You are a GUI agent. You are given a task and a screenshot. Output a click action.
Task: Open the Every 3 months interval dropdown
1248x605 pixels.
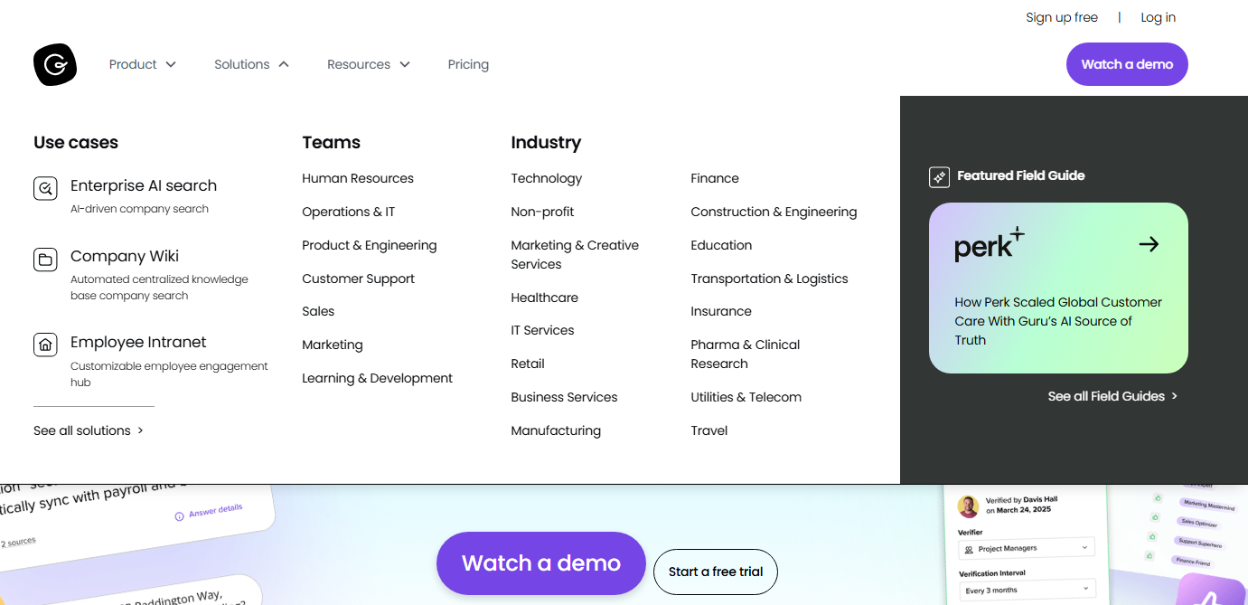click(x=1026, y=590)
